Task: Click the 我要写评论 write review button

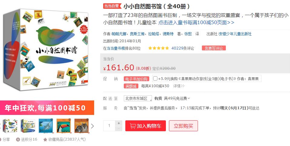Action: pos(214,48)
